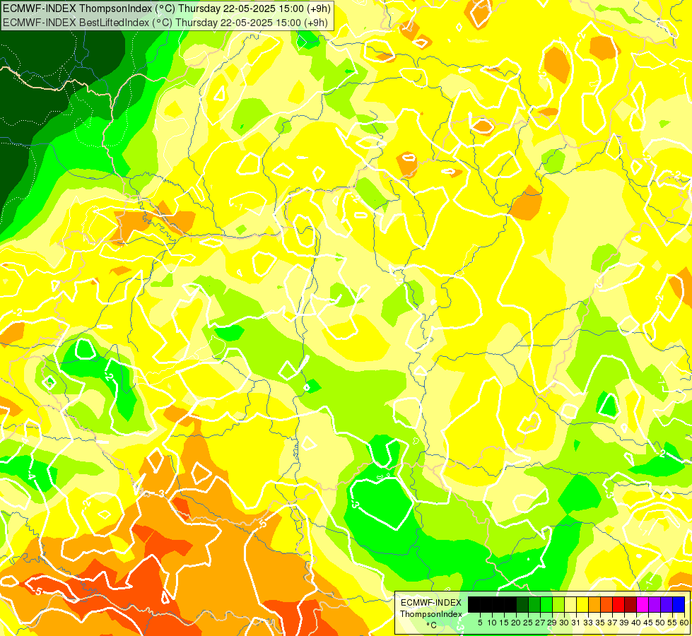
Task: Pick the violet 50–55 legend swatch
Action: coord(667,604)
